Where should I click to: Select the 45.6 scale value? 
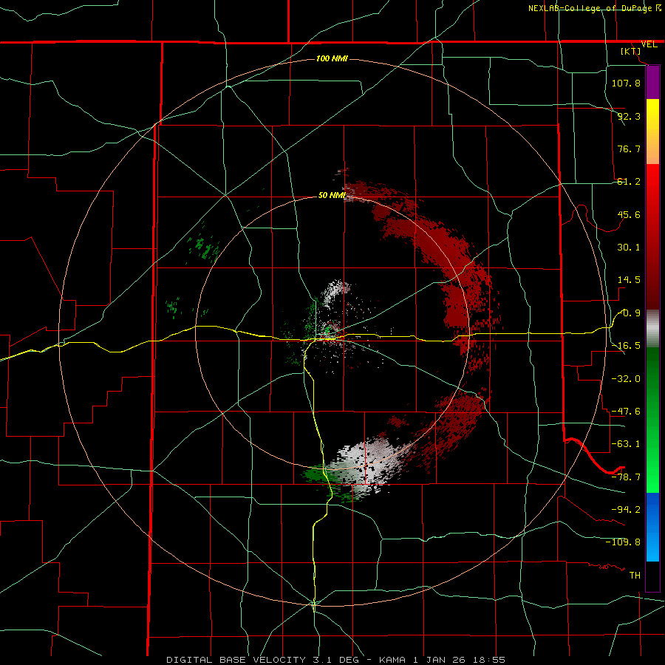coord(629,214)
